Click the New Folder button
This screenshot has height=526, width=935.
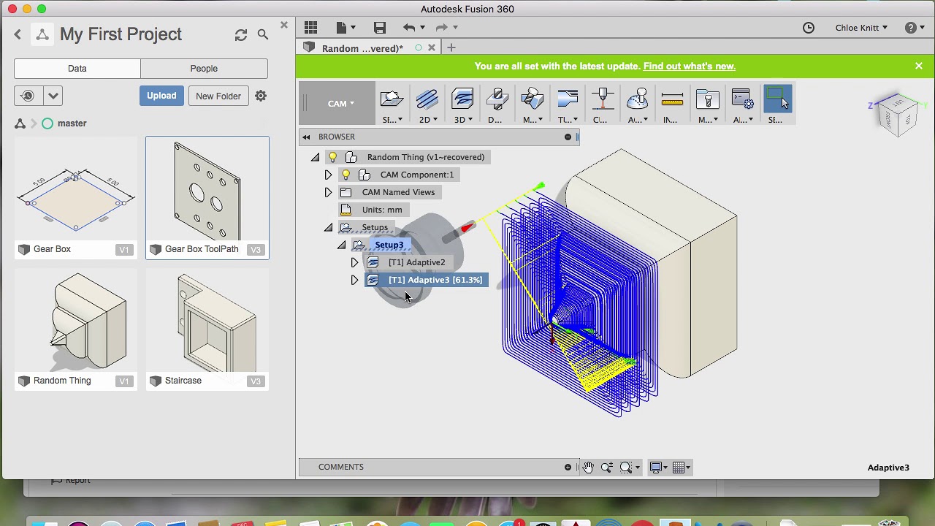(218, 96)
